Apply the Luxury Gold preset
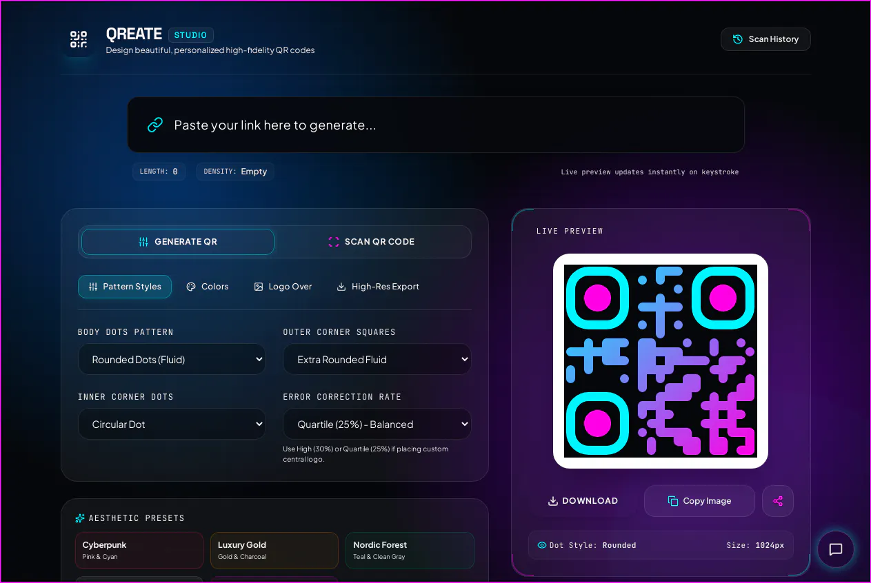 [274, 550]
